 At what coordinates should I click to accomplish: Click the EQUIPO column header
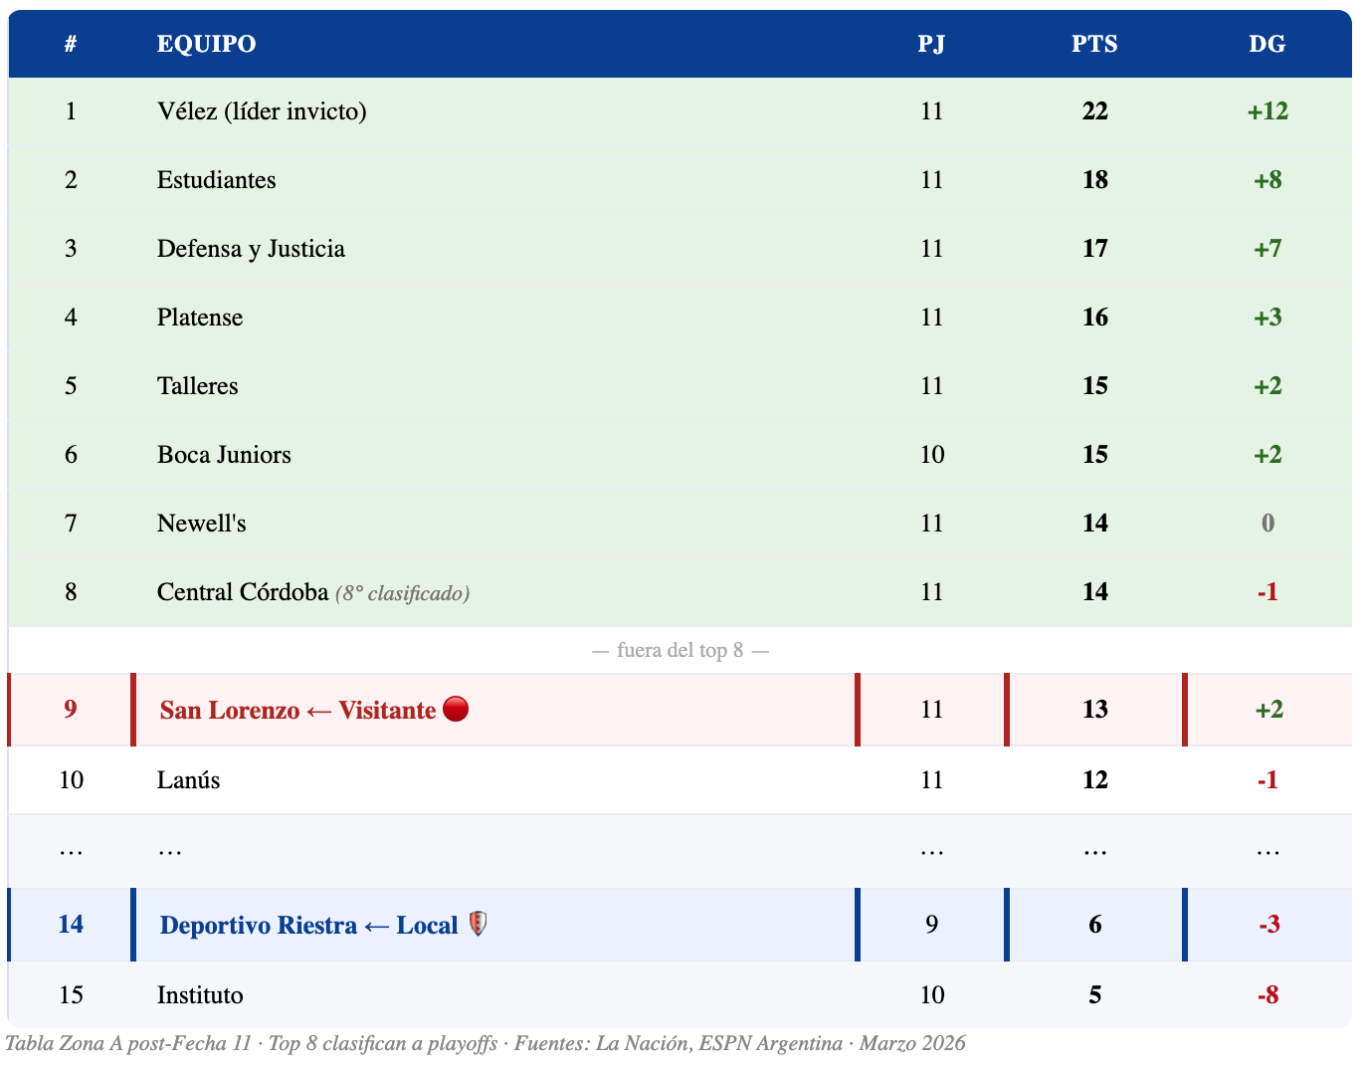[x=206, y=44]
